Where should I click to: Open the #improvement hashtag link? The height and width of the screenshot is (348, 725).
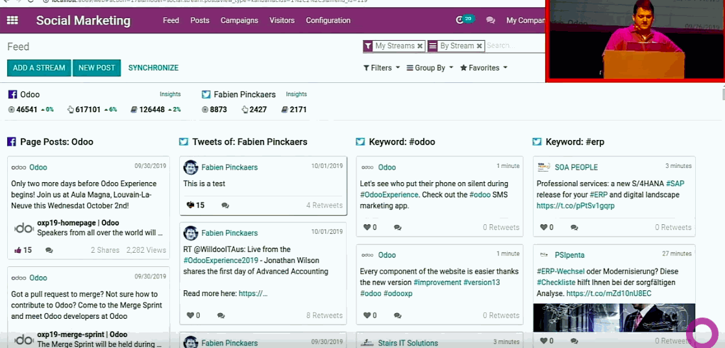coord(437,282)
